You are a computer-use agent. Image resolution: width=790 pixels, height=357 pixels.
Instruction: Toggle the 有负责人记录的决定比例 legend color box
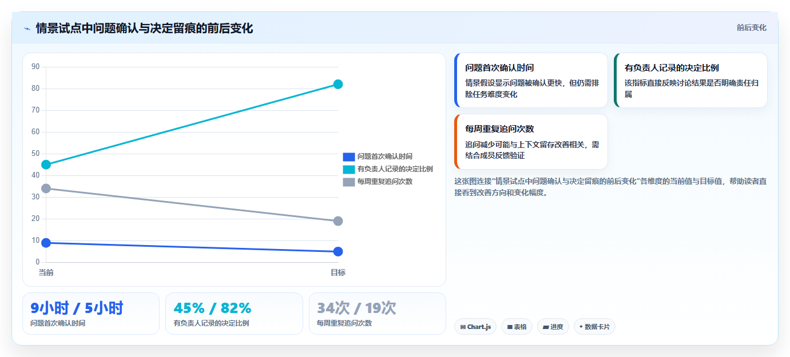pyautogui.click(x=349, y=169)
